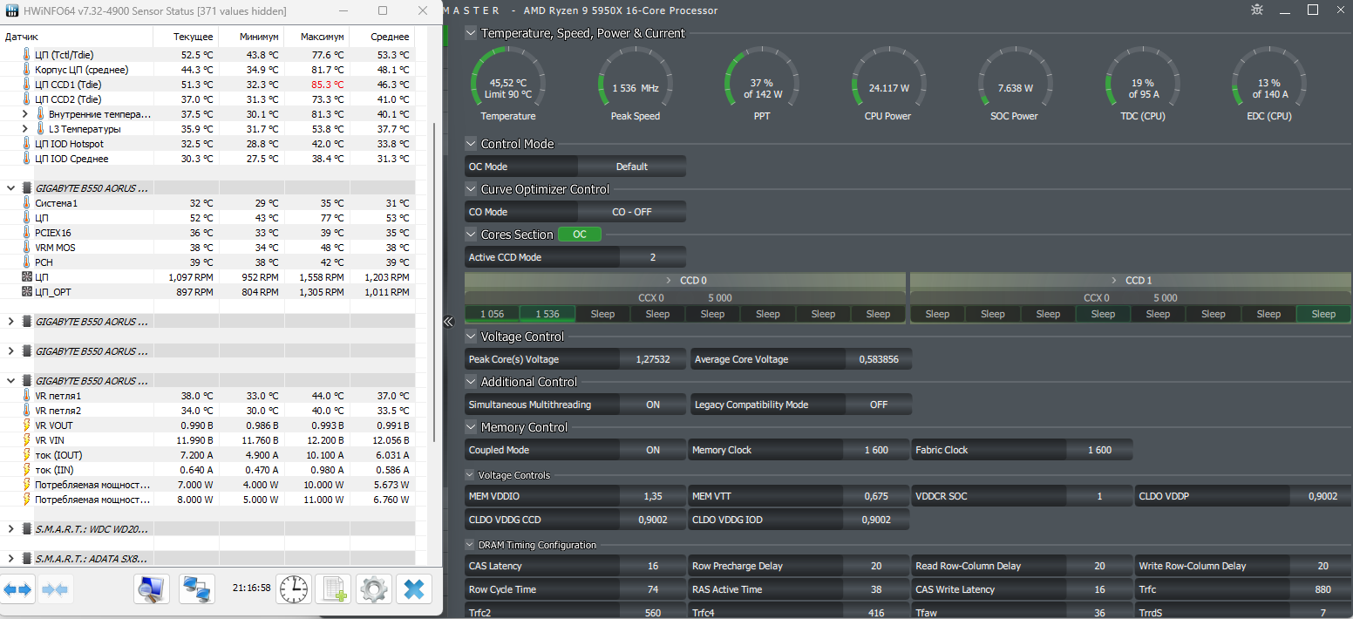
Task: Click the Минимум column header
Action: pos(252,37)
